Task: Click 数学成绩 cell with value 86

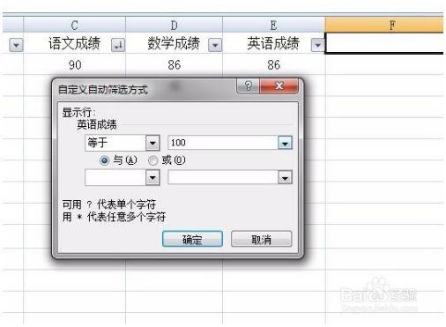Action: 174,64
